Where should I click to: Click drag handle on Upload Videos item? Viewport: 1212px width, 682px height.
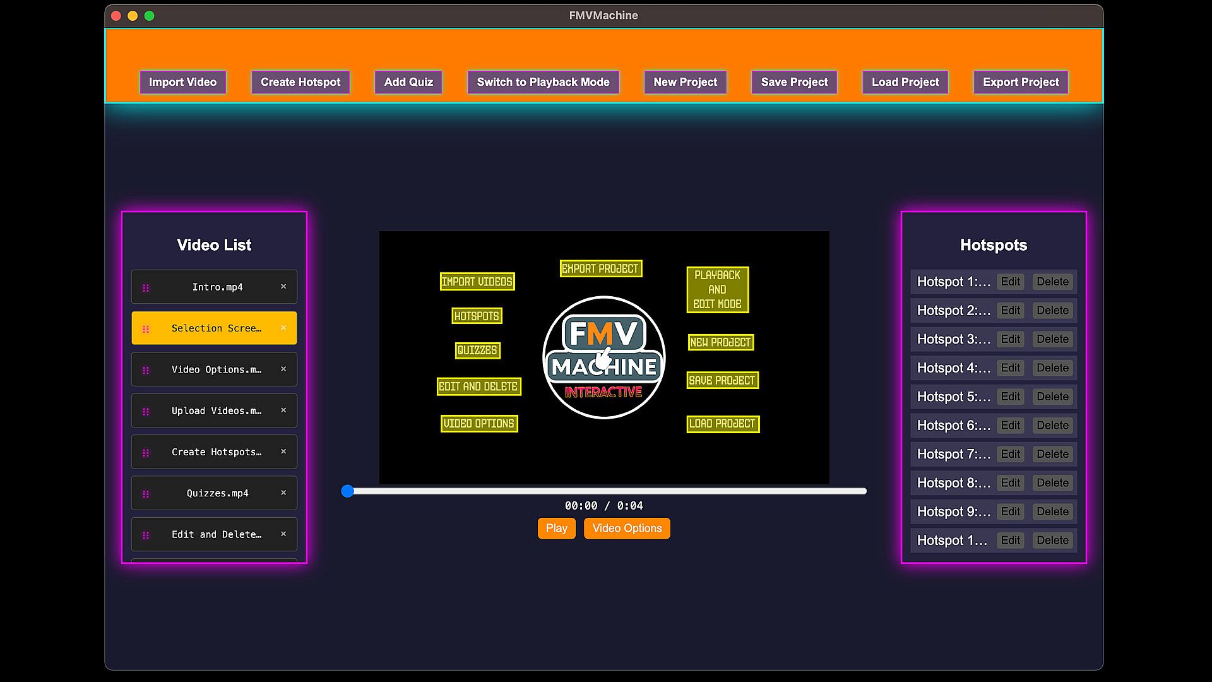pyautogui.click(x=146, y=411)
